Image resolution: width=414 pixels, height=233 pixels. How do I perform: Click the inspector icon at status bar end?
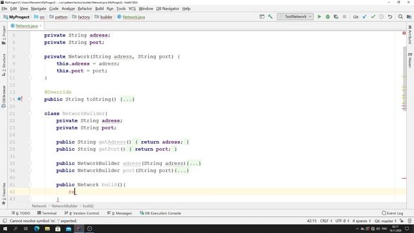coord(409,221)
